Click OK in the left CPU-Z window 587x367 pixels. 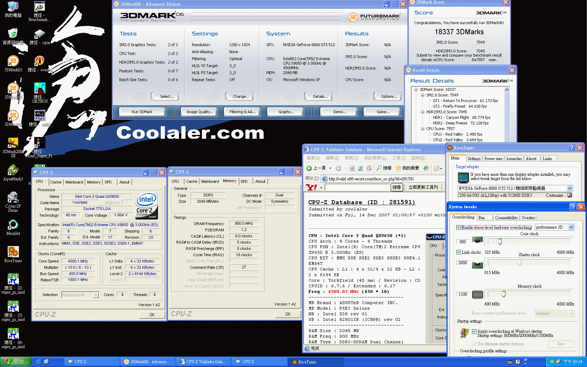[152, 315]
